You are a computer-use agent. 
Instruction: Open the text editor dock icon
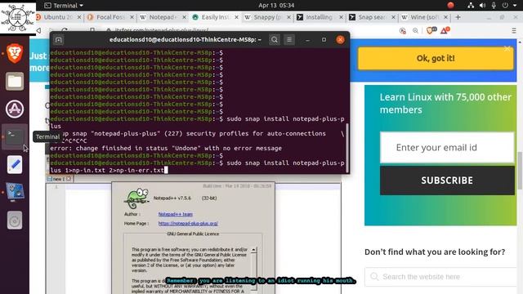pos(15,165)
